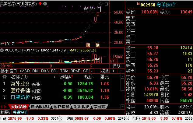Viewport: 193px width, 123px height.
Task: Select the 关联品种 tab
Action: 19,107
